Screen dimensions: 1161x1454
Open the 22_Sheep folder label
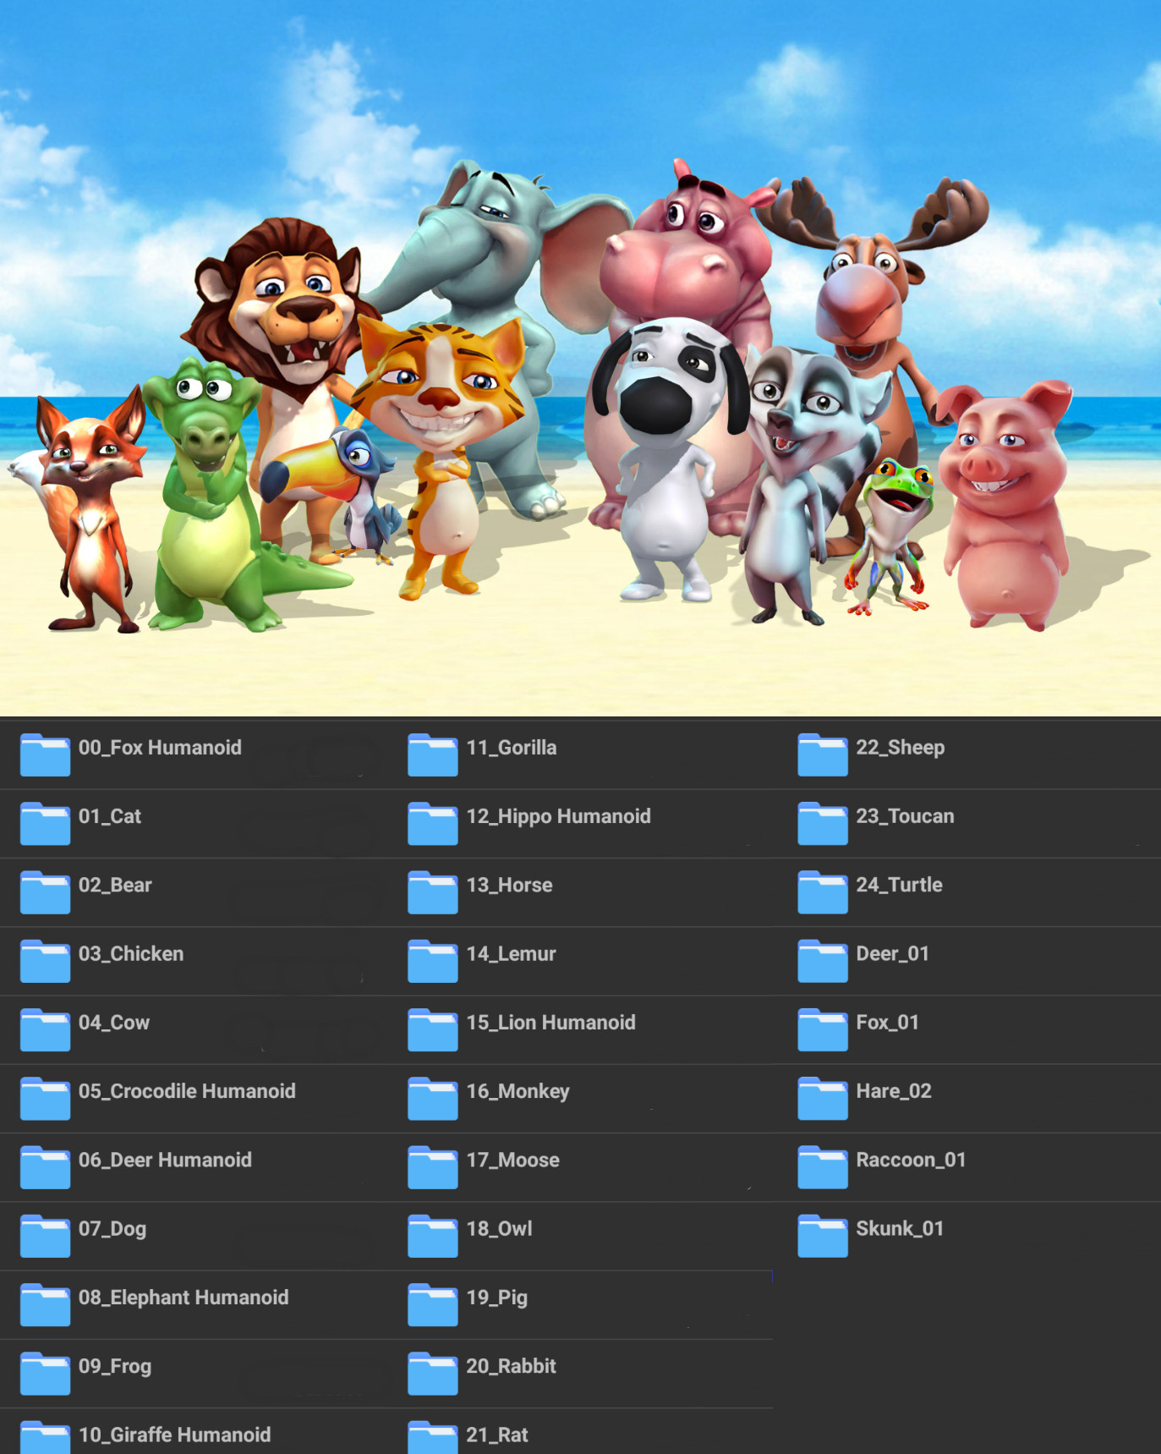901,748
